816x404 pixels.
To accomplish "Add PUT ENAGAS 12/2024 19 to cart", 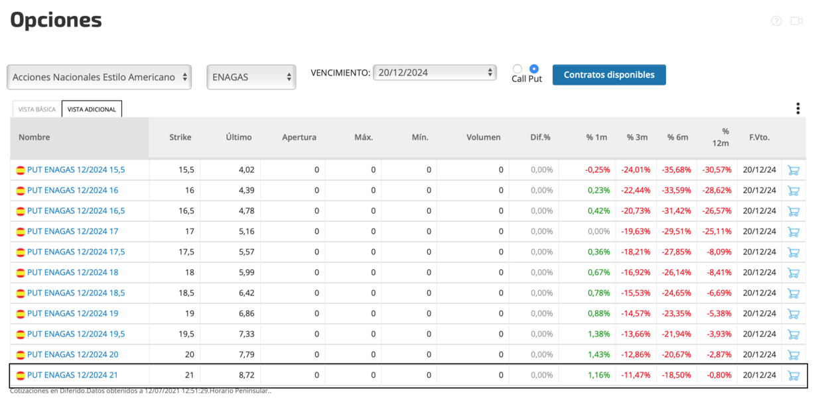I will point(793,313).
